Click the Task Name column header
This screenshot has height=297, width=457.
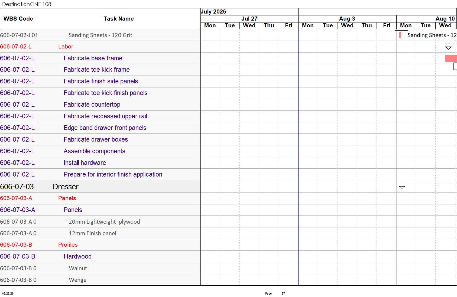pos(119,19)
